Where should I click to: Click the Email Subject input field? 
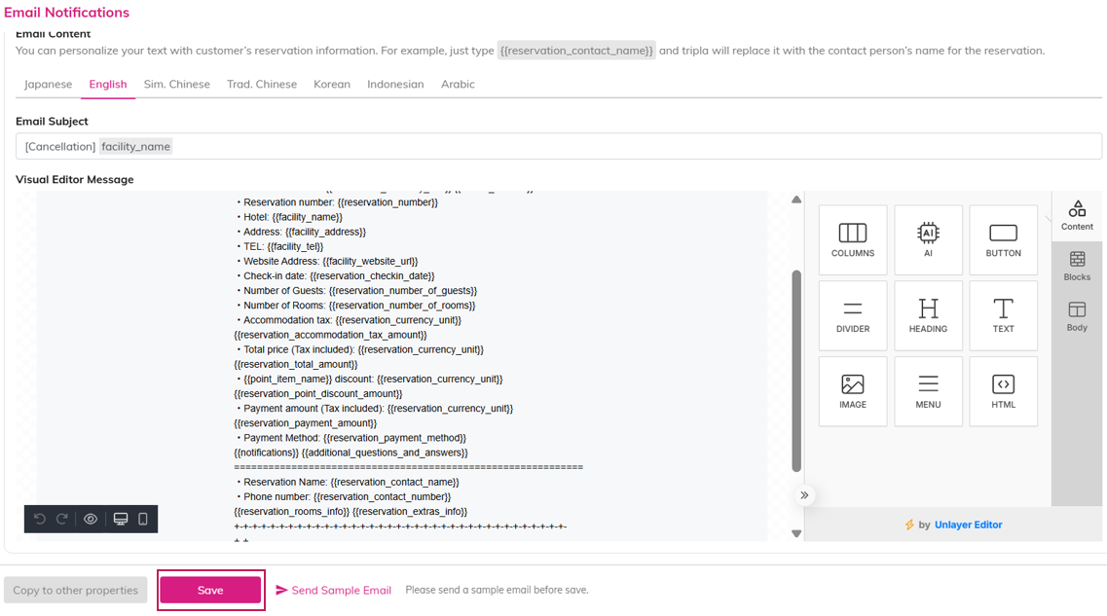[x=584, y=146]
